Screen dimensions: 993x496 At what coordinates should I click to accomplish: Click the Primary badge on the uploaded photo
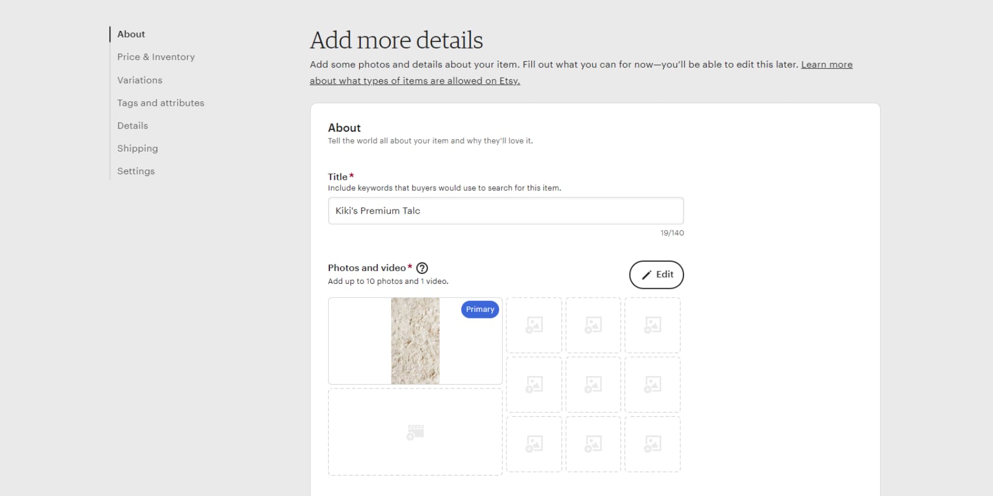[x=479, y=309]
